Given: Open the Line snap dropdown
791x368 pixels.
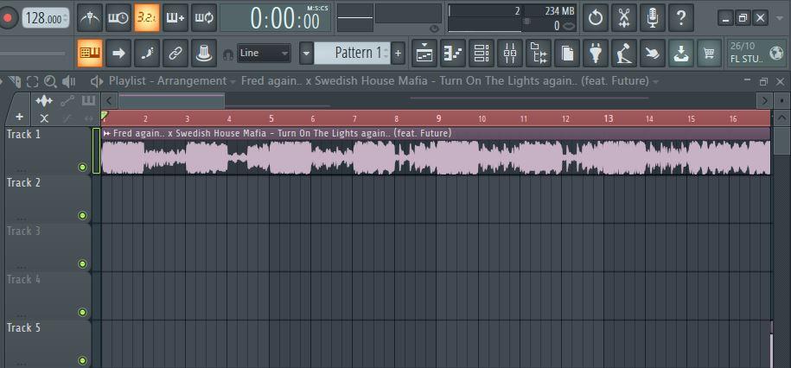Looking at the screenshot, I should [264, 53].
